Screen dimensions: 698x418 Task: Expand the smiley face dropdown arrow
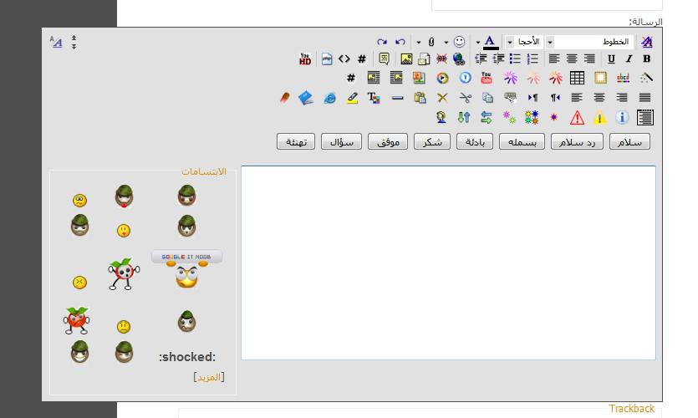(x=446, y=42)
